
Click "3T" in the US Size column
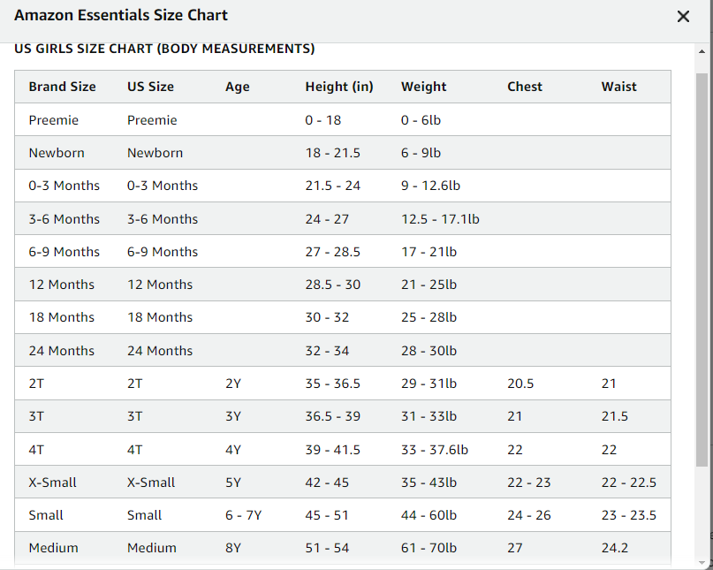(x=134, y=416)
